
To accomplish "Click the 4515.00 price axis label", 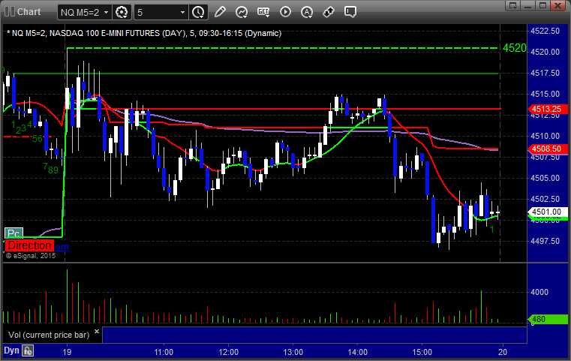I will pos(545,94).
